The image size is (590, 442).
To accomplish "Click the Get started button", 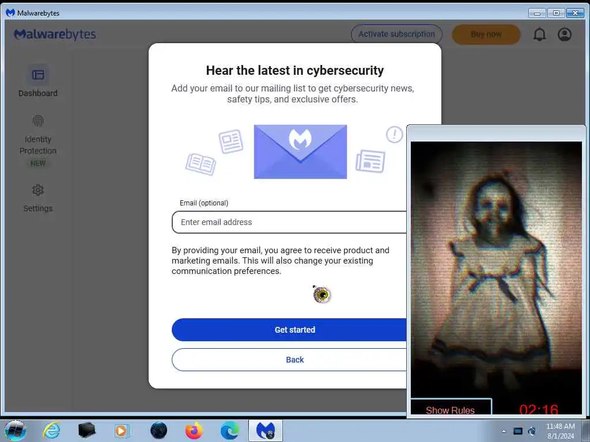I will point(289,330).
